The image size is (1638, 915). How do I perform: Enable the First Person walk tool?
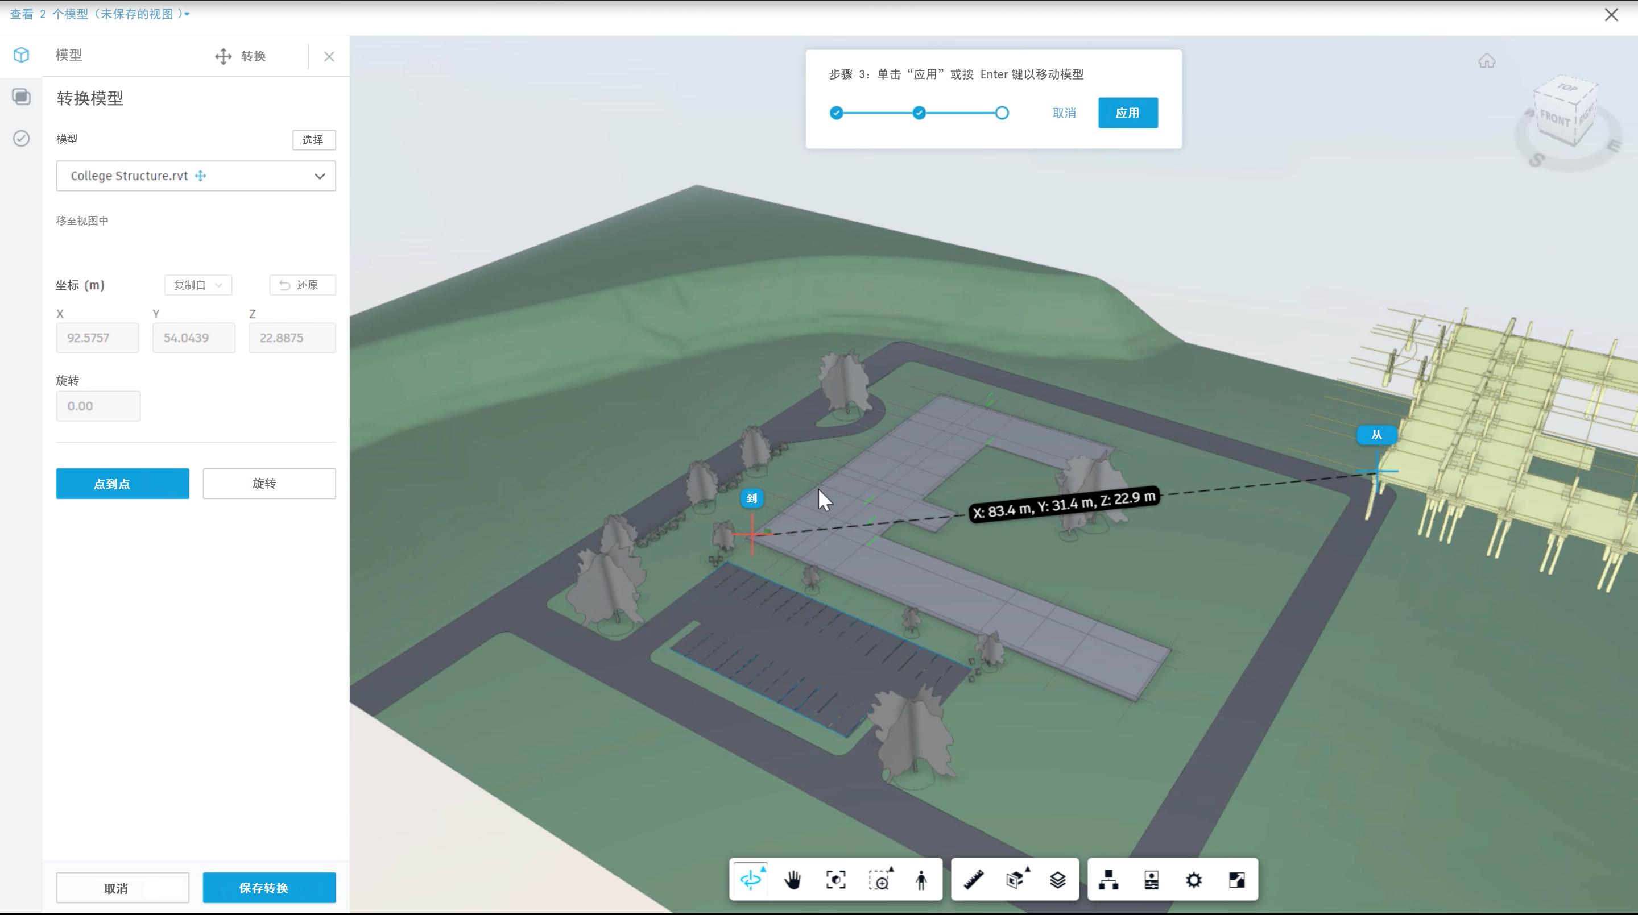pyautogui.click(x=921, y=880)
